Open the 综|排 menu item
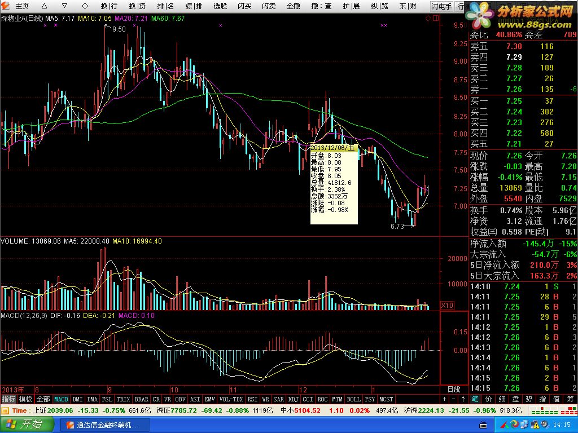Image resolution: width=578 pixels, height=433 pixels. pyautogui.click(x=194, y=6)
